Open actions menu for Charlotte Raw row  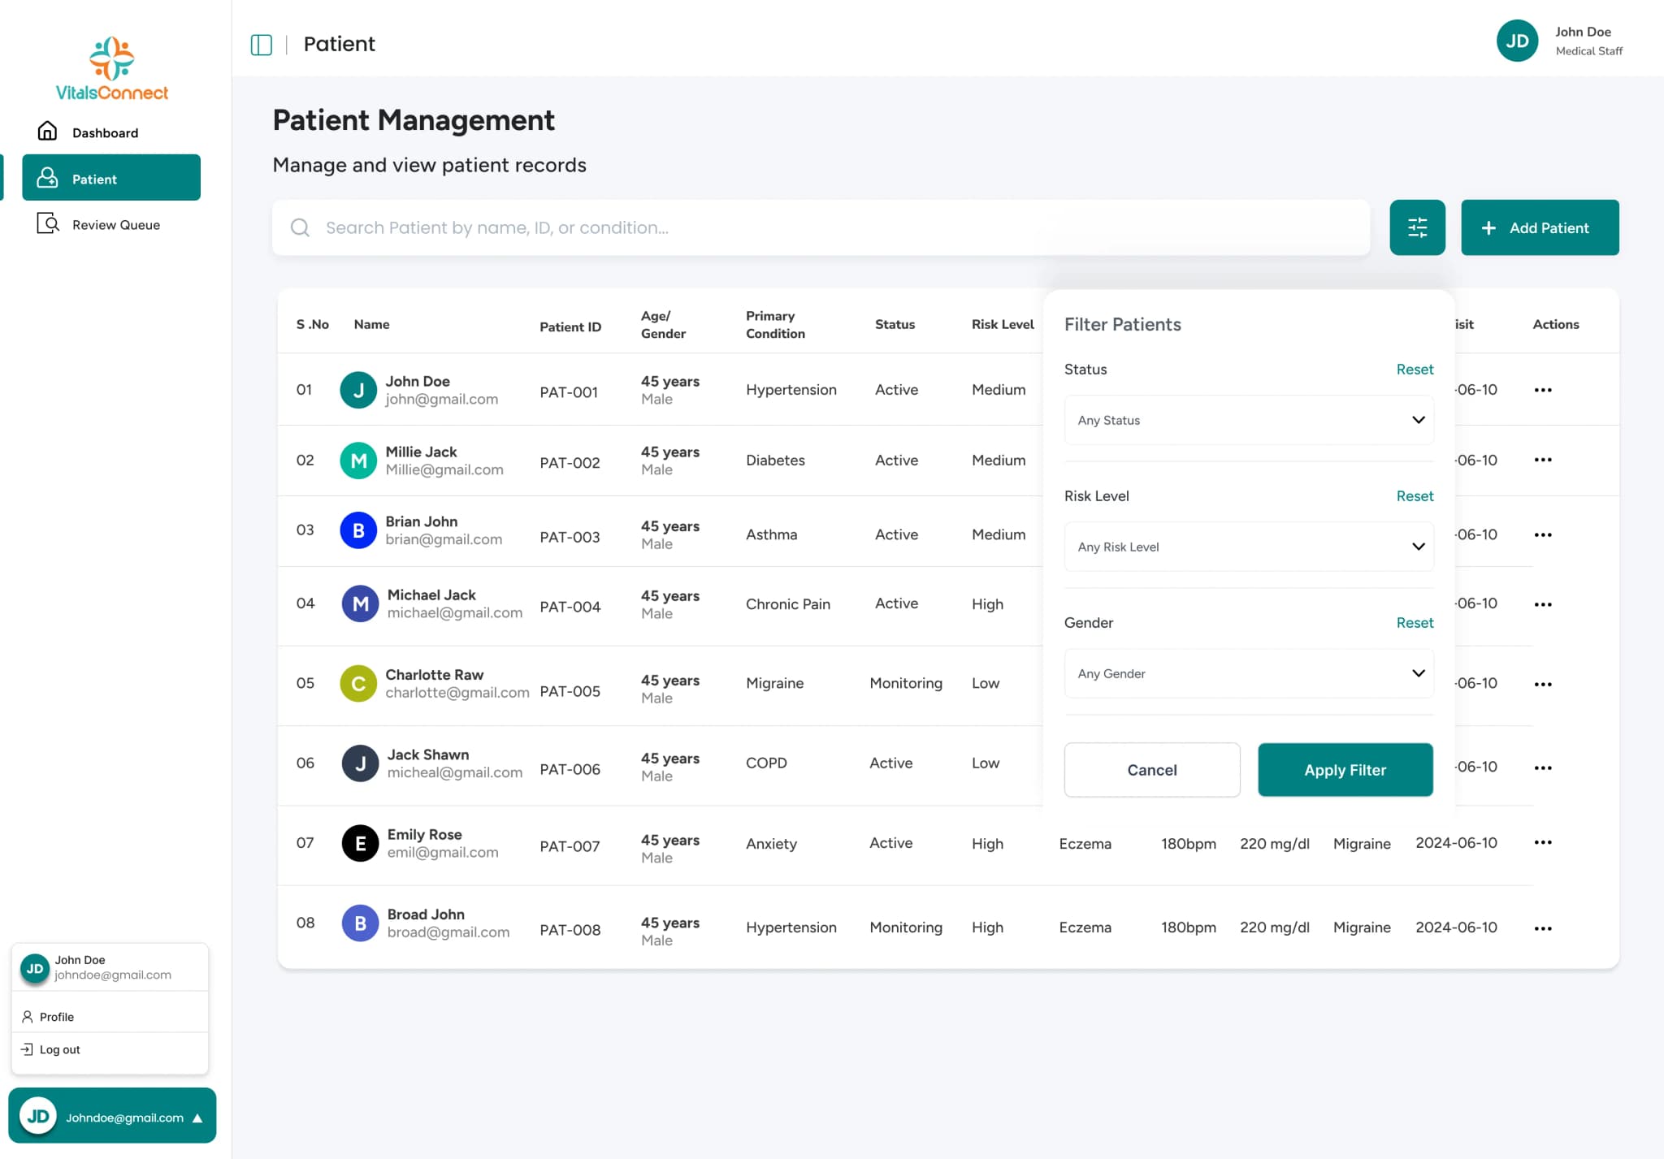(x=1543, y=684)
